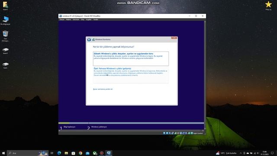Click the optical disk icon in VM status bar
This screenshot has width=277, height=156.
click(167, 133)
